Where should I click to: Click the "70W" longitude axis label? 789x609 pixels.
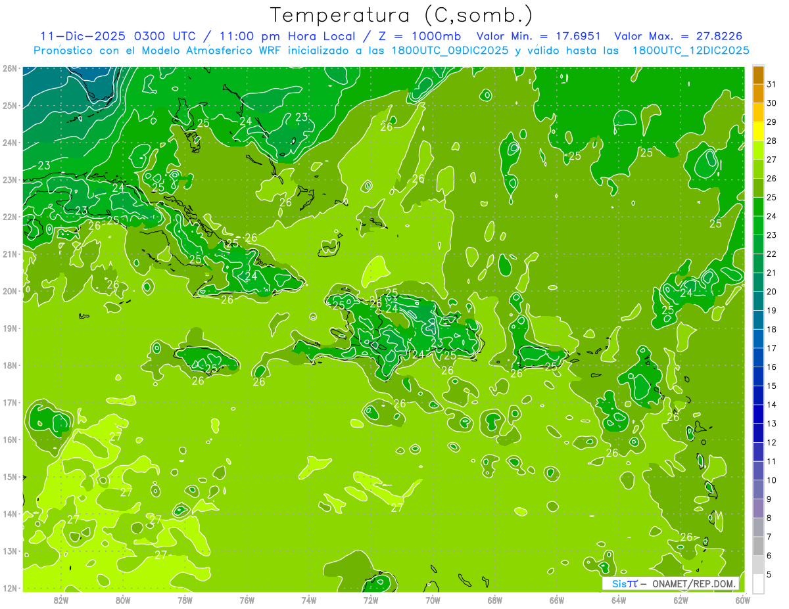click(433, 600)
